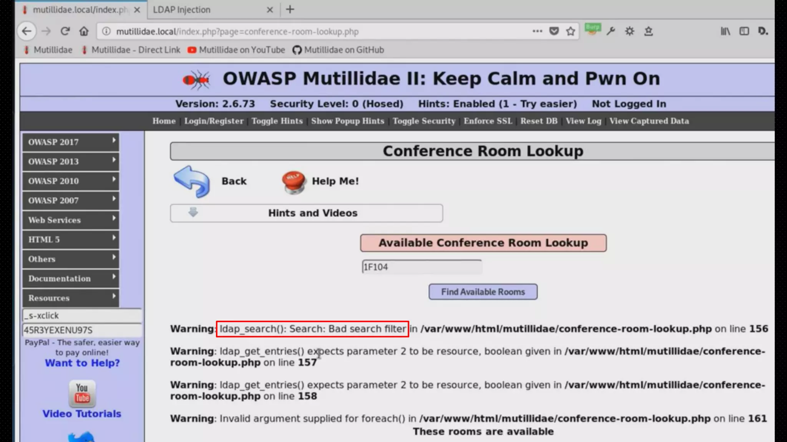Screen dimensions: 787x442
Task: Click Toggle Security in top menu
Action: (x=424, y=121)
